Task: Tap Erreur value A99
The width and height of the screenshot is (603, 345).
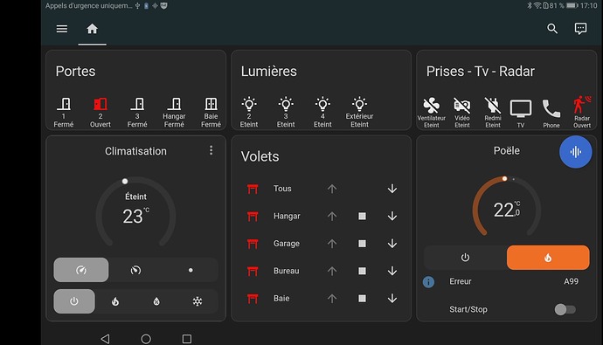Action: [x=571, y=281]
